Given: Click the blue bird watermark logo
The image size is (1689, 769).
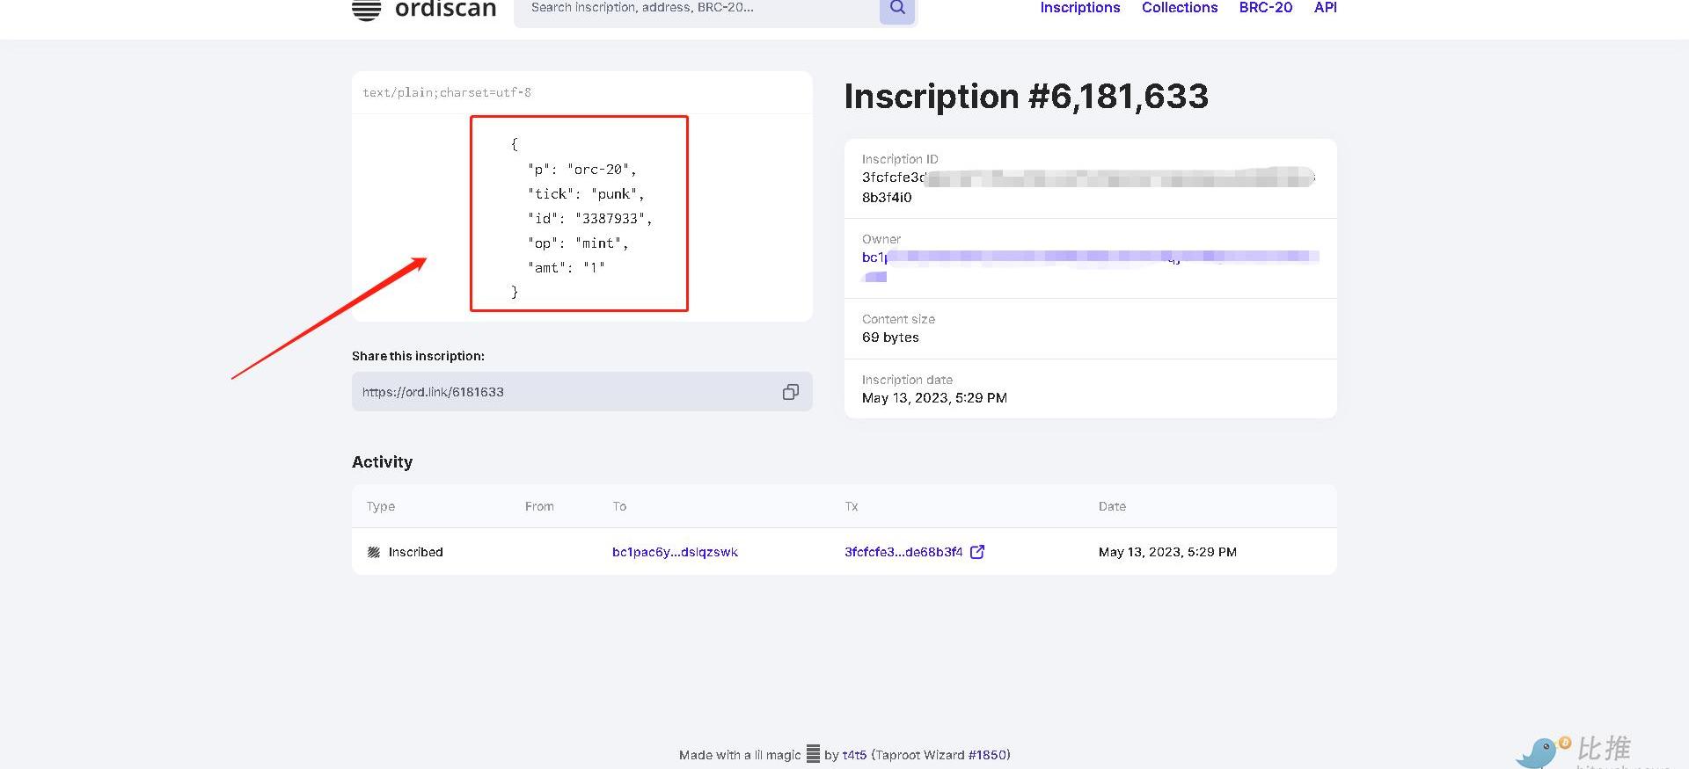Looking at the screenshot, I should 1541,752.
